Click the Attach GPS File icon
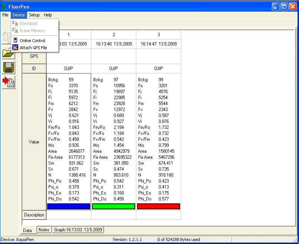Viewport: 299px width, 244px height. coord(15,47)
